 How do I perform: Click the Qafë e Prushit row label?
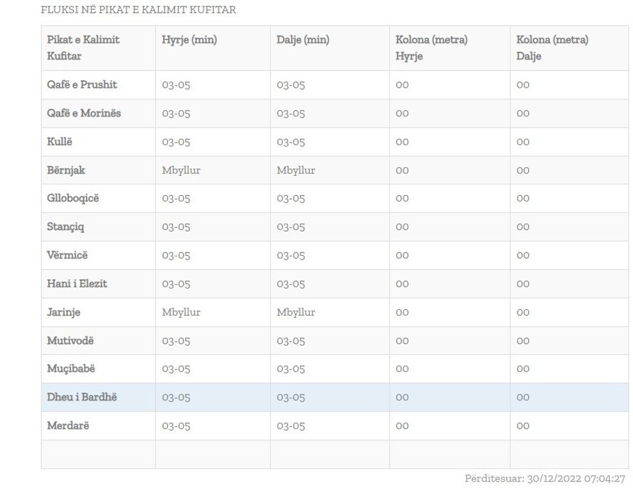point(82,85)
